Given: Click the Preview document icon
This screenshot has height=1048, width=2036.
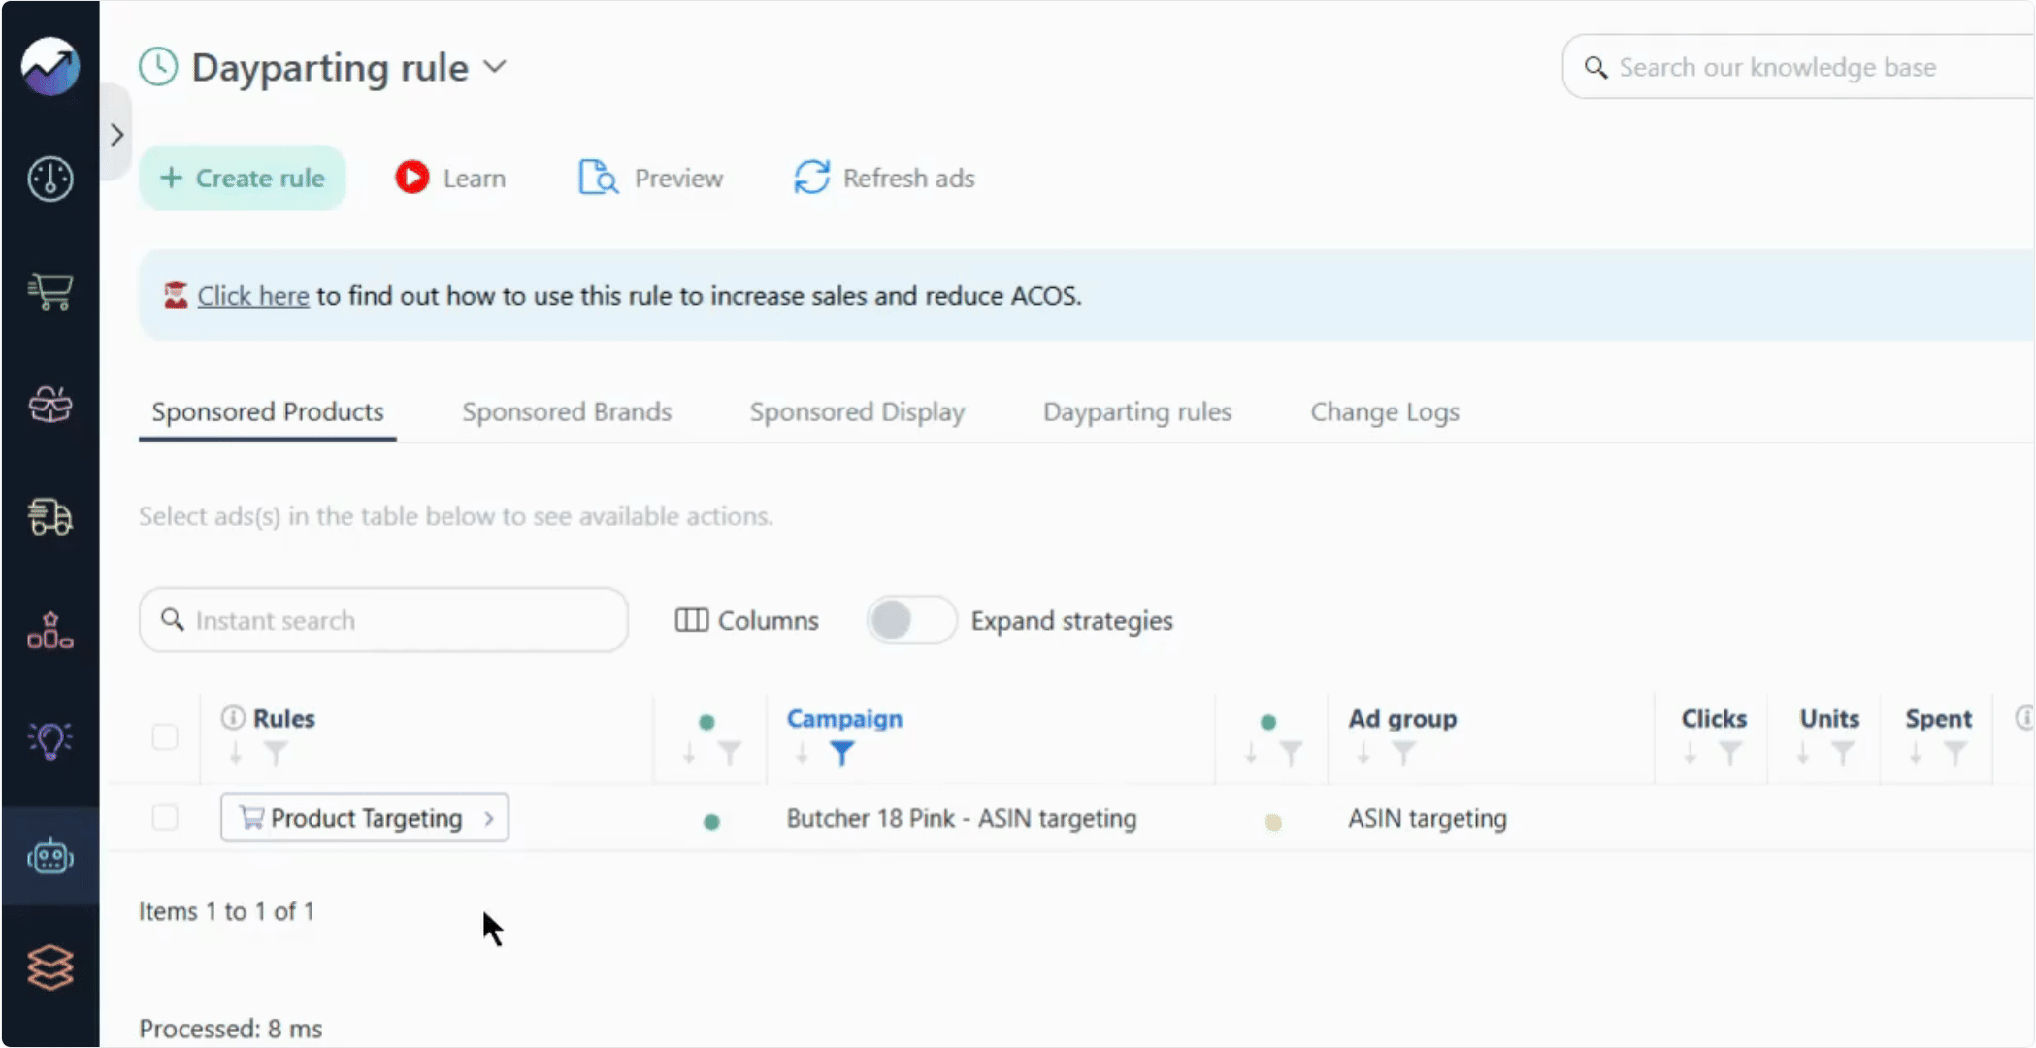Looking at the screenshot, I should pos(598,178).
